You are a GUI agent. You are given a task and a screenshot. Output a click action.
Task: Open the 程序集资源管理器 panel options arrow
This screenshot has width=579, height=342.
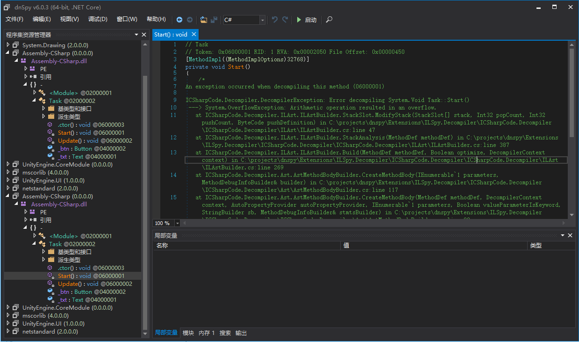click(136, 35)
